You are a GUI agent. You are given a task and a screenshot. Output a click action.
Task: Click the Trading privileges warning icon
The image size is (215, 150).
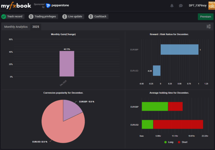31,17
